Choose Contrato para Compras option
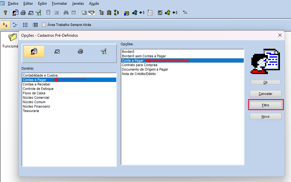Screen dimensions: 291x182 pos(140,65)
